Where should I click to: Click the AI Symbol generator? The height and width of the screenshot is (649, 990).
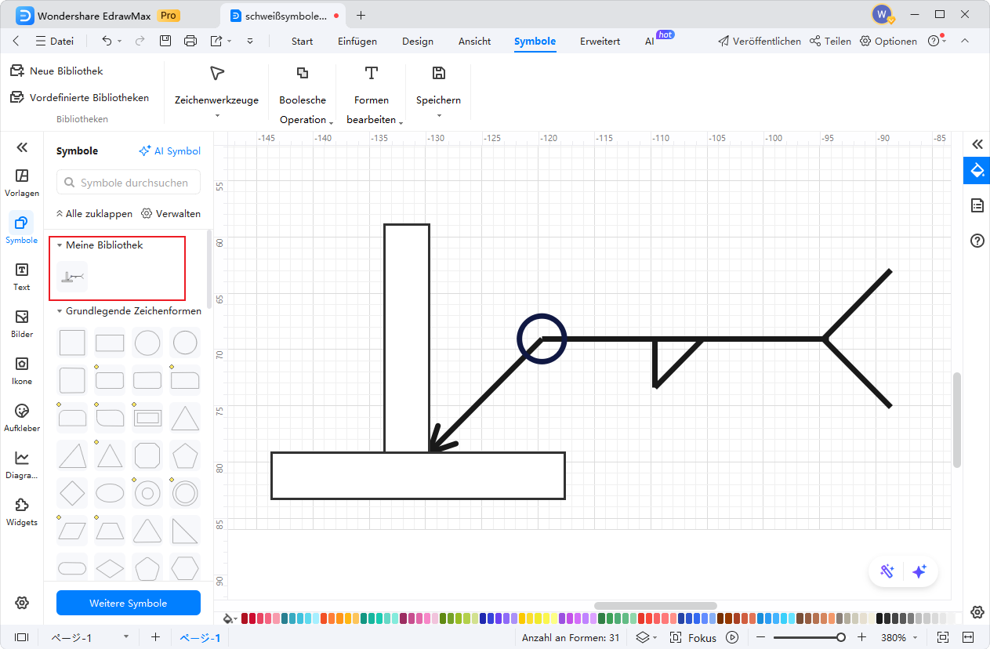[169, 151]
